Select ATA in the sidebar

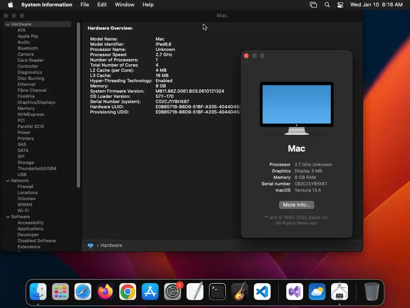22,30
